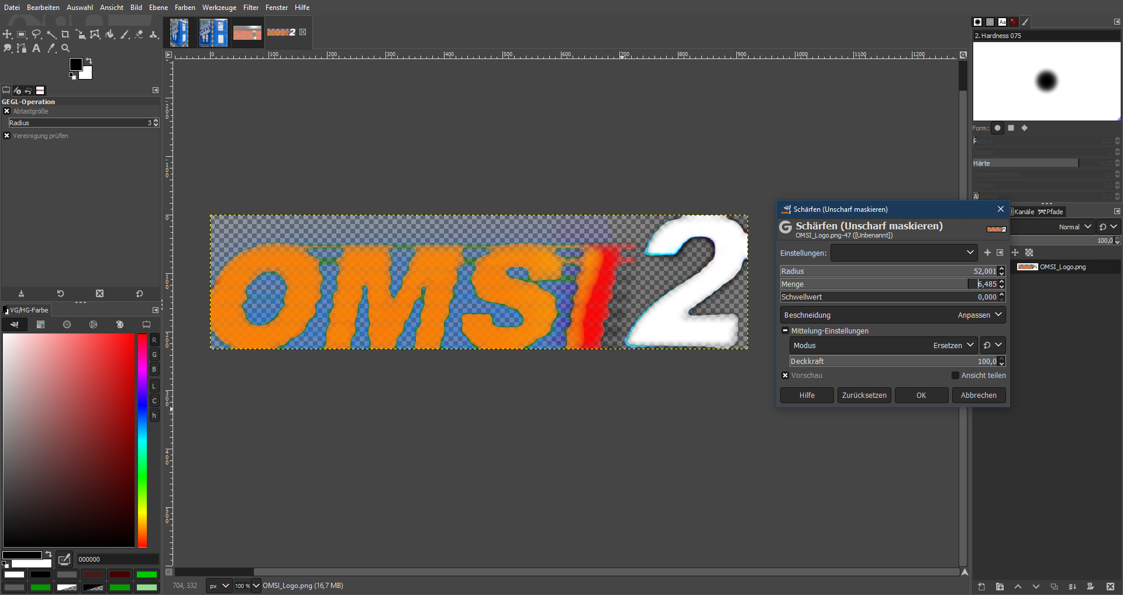Open the Einstellungen presets dropdown
This screenshot has height=595, width=1123.
(x=904, y=253)
